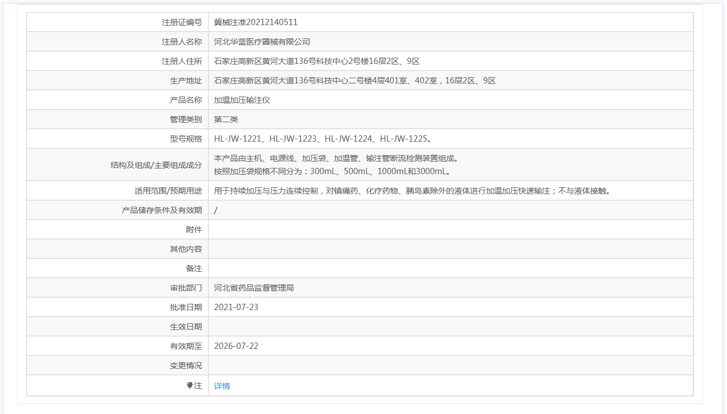Image resolution: width=727 pixels, height=414 pixels.
Task: Click the 变更情况 row label
Action: click(186, 365)
